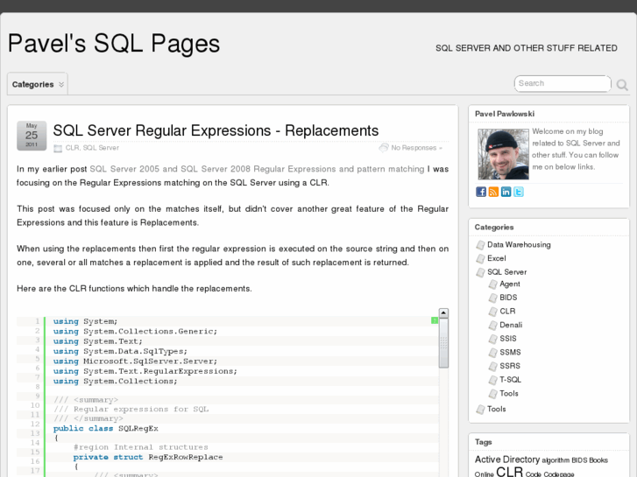The height and width of the screenshot is (477, 637).
Task: Click the search input field
Action: (561, 84)
